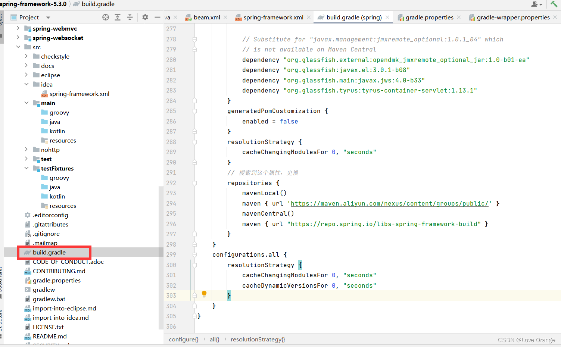Collapse the main folder
Image resolution: width=561 pixels, height=347 pixels.
26,103
